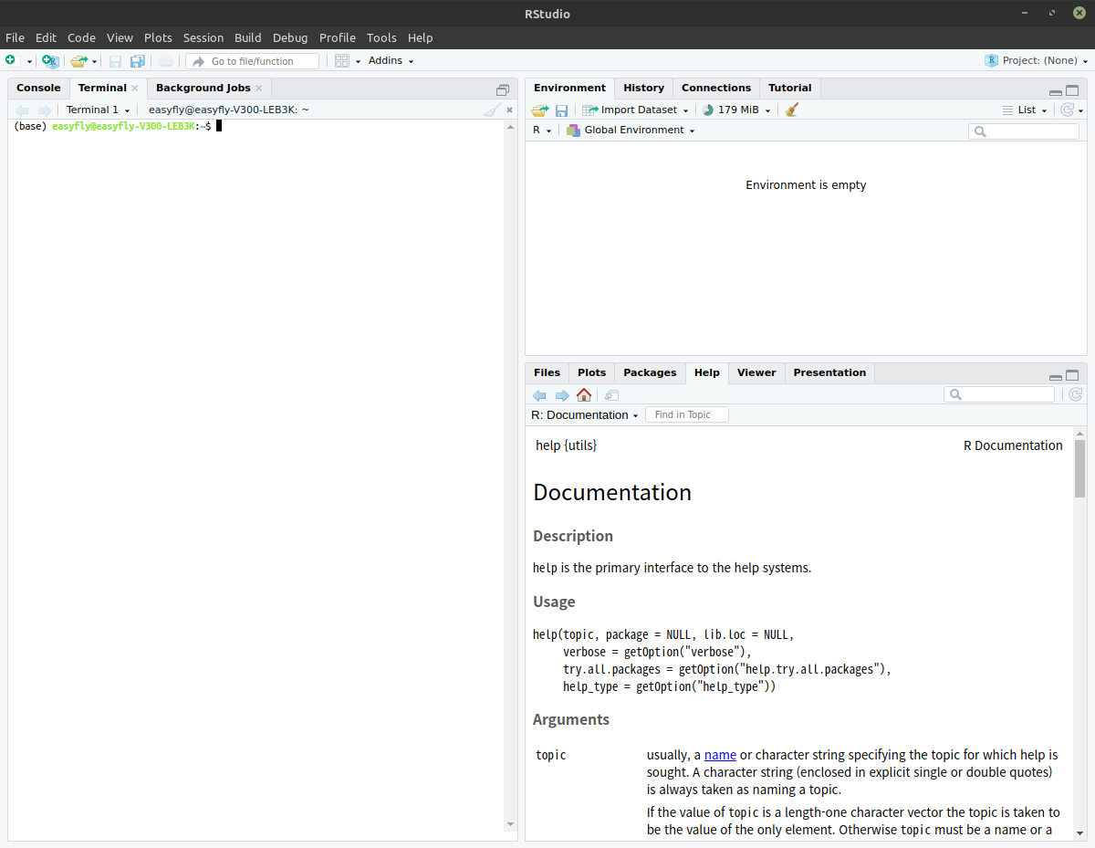Select the Terminal tab
The image size is (1095, 848).
click(102, 88)
